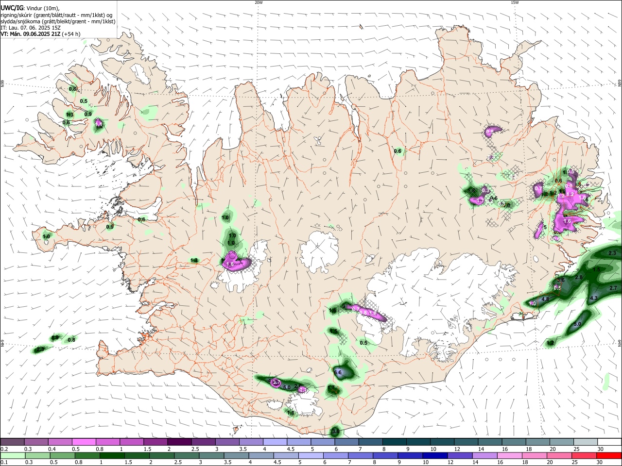
Task: Click the '1.6' precipitation value in the Eastfjords
Action: [x=567, y=221]
